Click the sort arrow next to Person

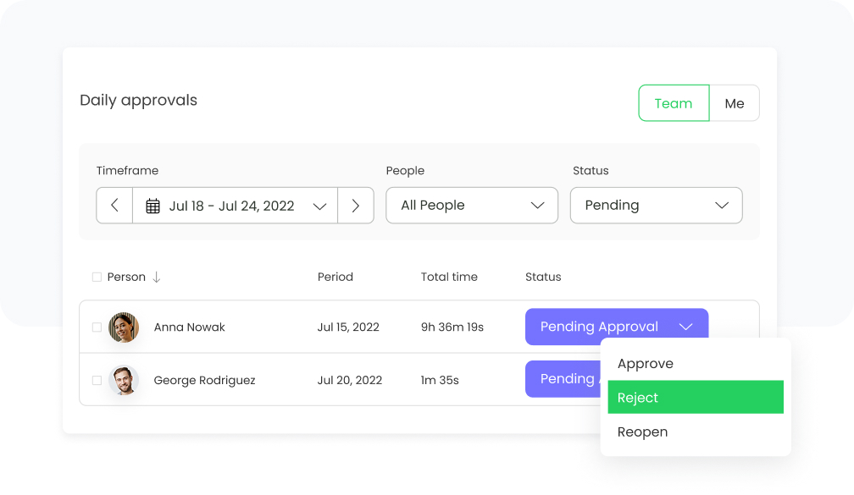tap(156, 277)
